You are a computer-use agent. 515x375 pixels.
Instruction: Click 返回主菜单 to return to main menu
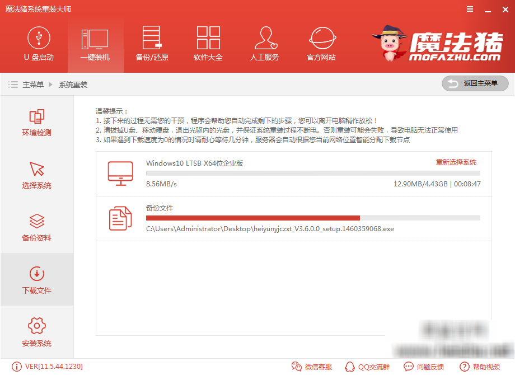click(x=475, y=83)
